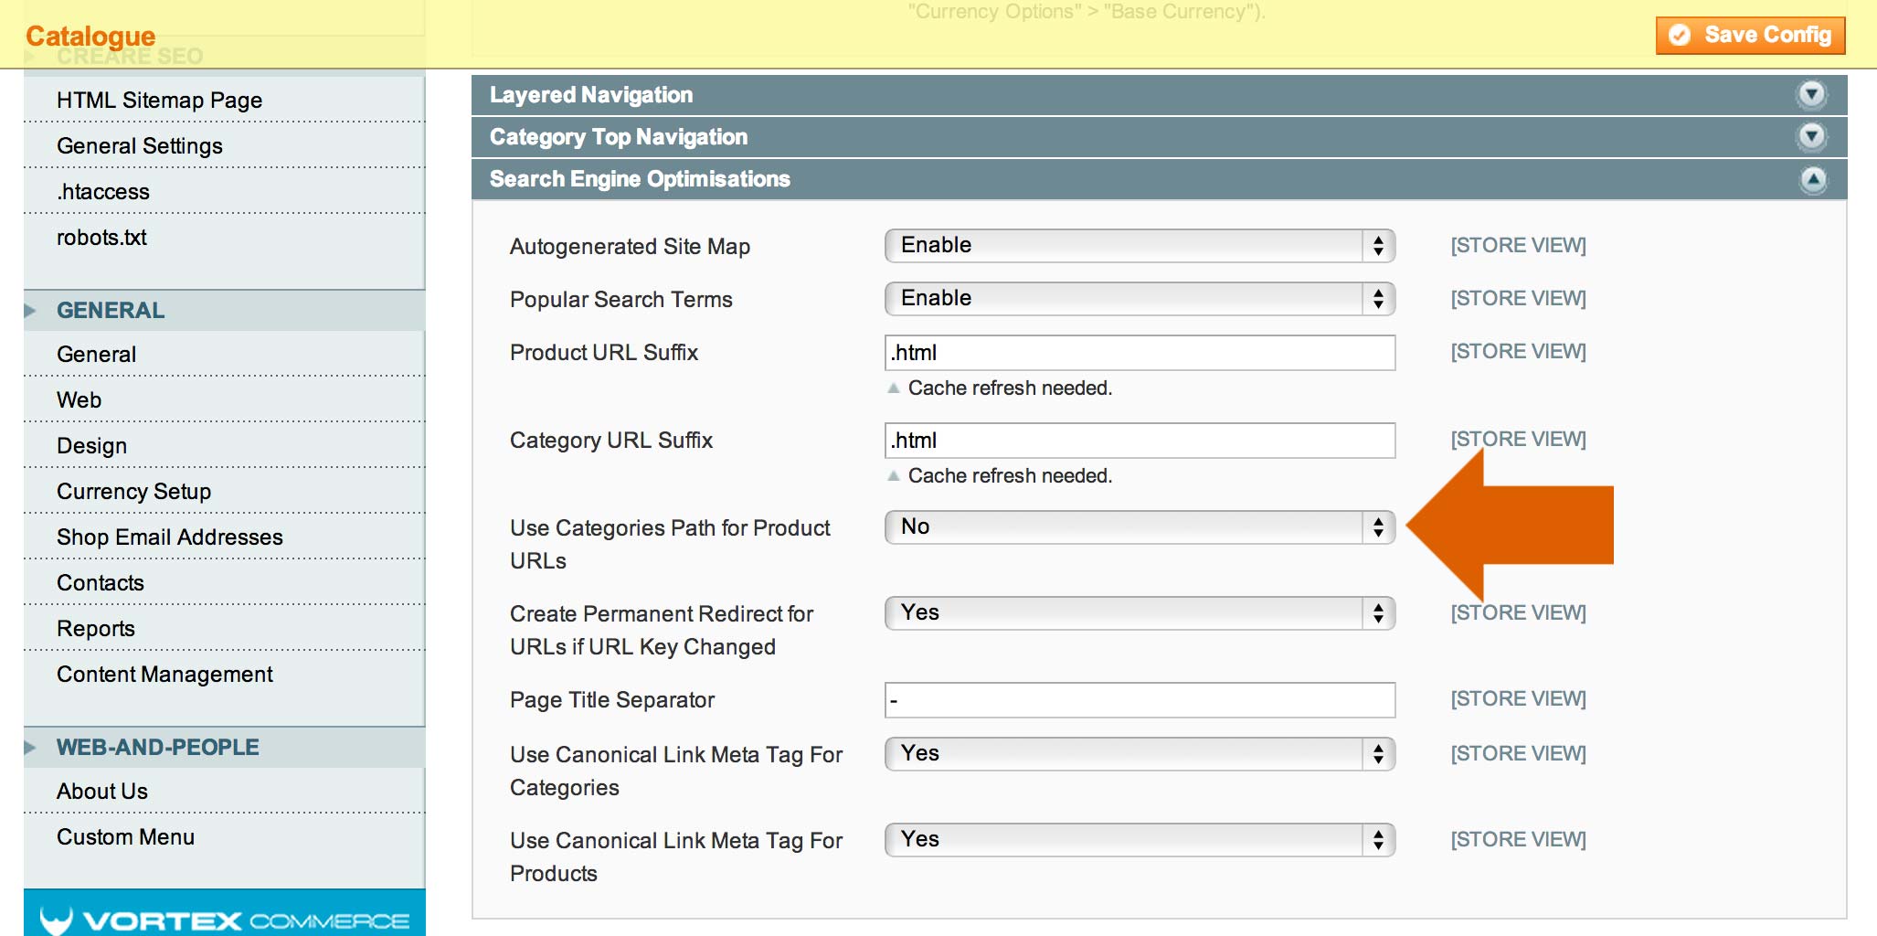Image resolution: width=1877 pixels, height=936 pixels.
Task: Click the Popular Search Terms label
Action: pos(621,300)
